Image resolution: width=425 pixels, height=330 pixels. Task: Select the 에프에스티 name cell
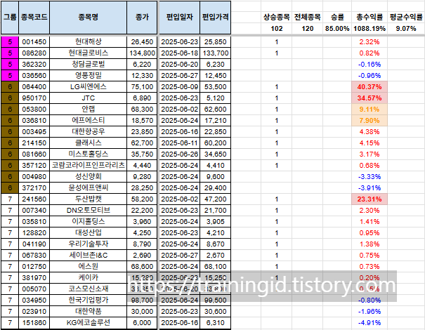(x=88, y=121)
